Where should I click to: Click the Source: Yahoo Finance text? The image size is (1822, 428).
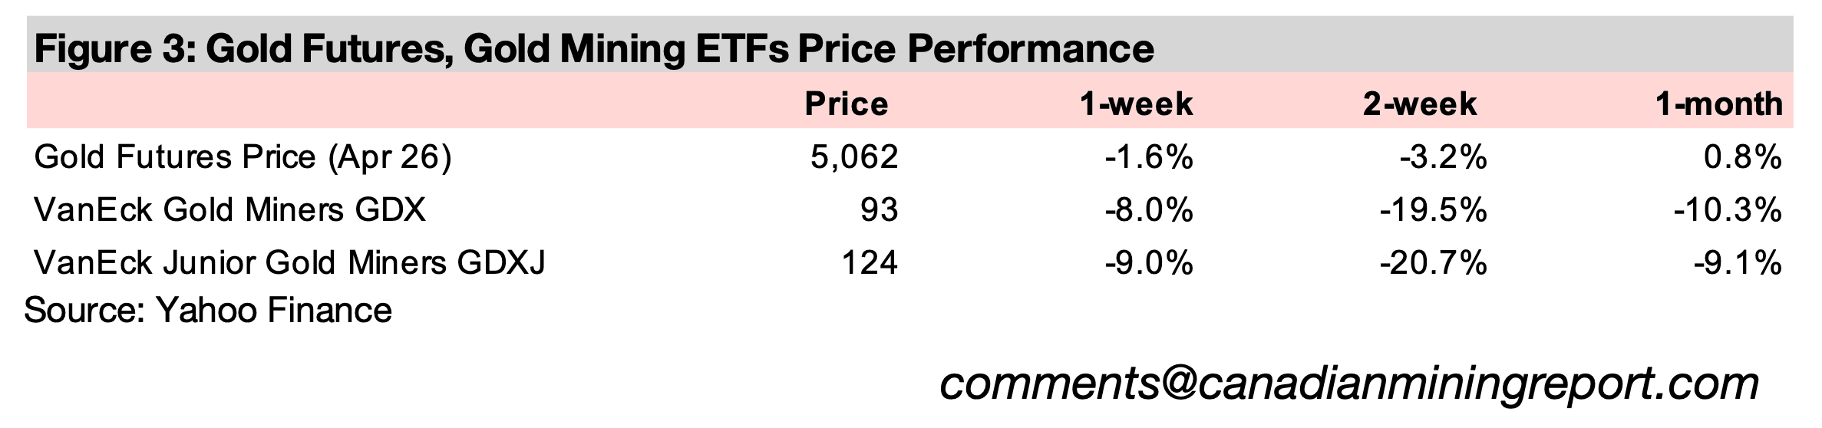pyautogui.click(x=208, y=311)
